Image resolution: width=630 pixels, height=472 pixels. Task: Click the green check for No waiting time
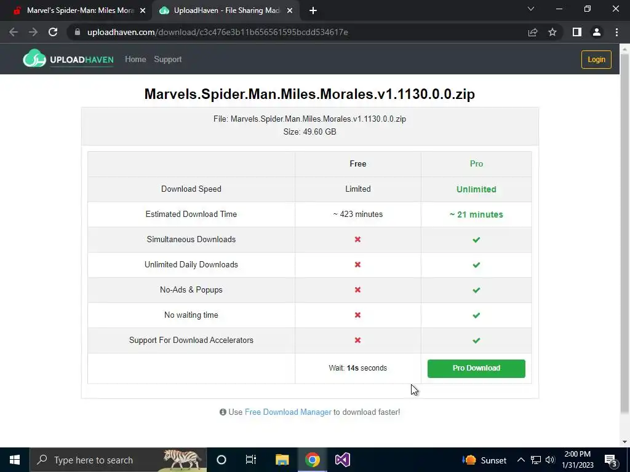(x=476, y=315)
